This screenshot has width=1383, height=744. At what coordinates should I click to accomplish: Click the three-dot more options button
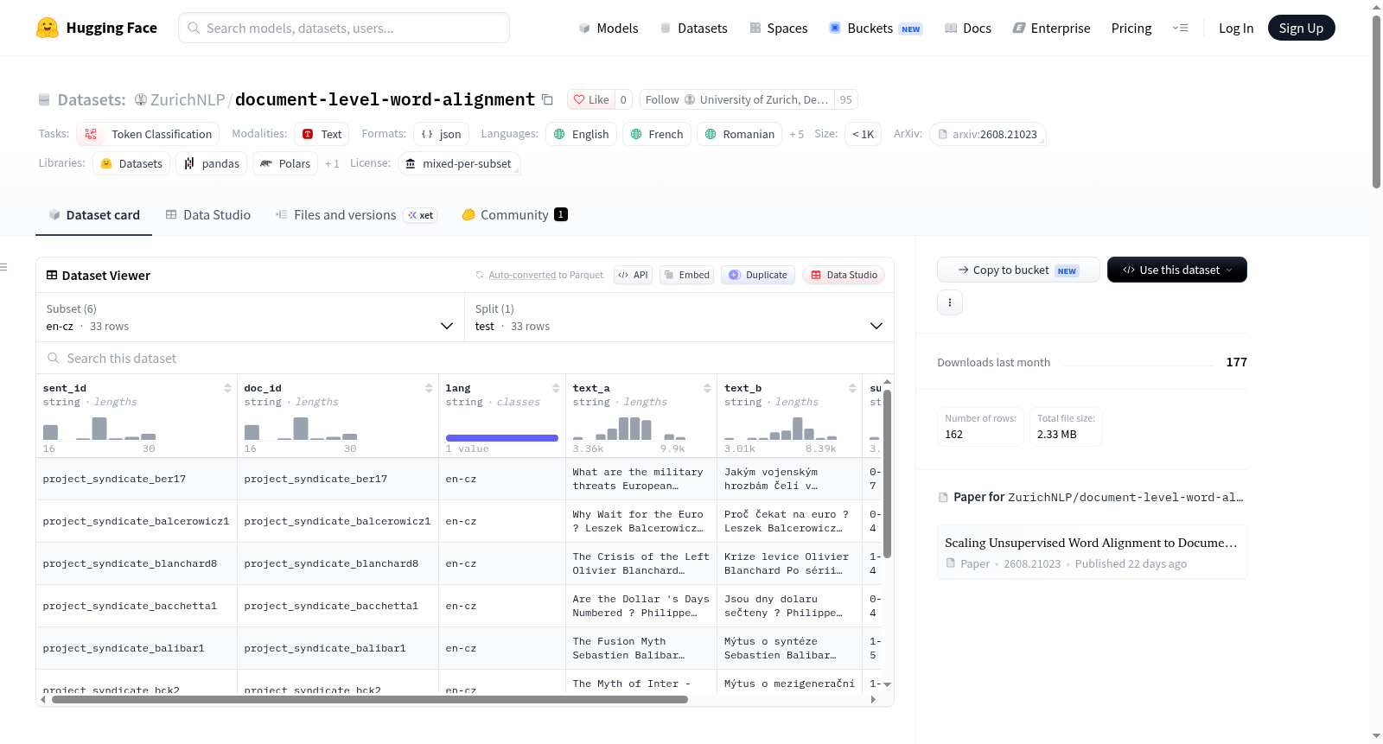click(x=950, y=302)
